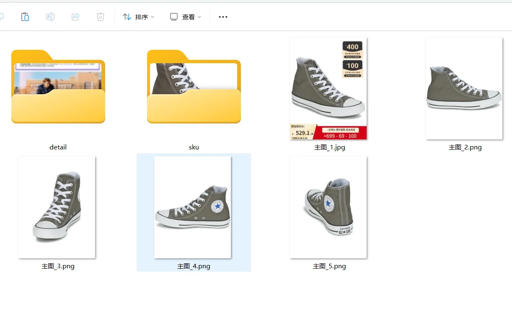Click the Share icon in toolbar

click(x=75, y=17)
